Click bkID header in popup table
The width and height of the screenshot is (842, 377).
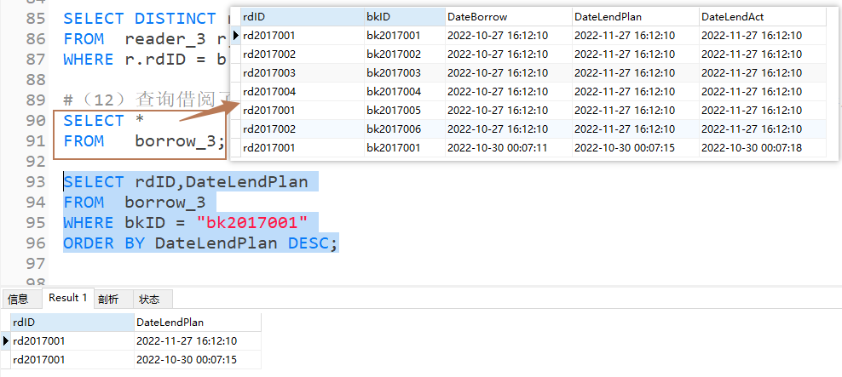404,17
